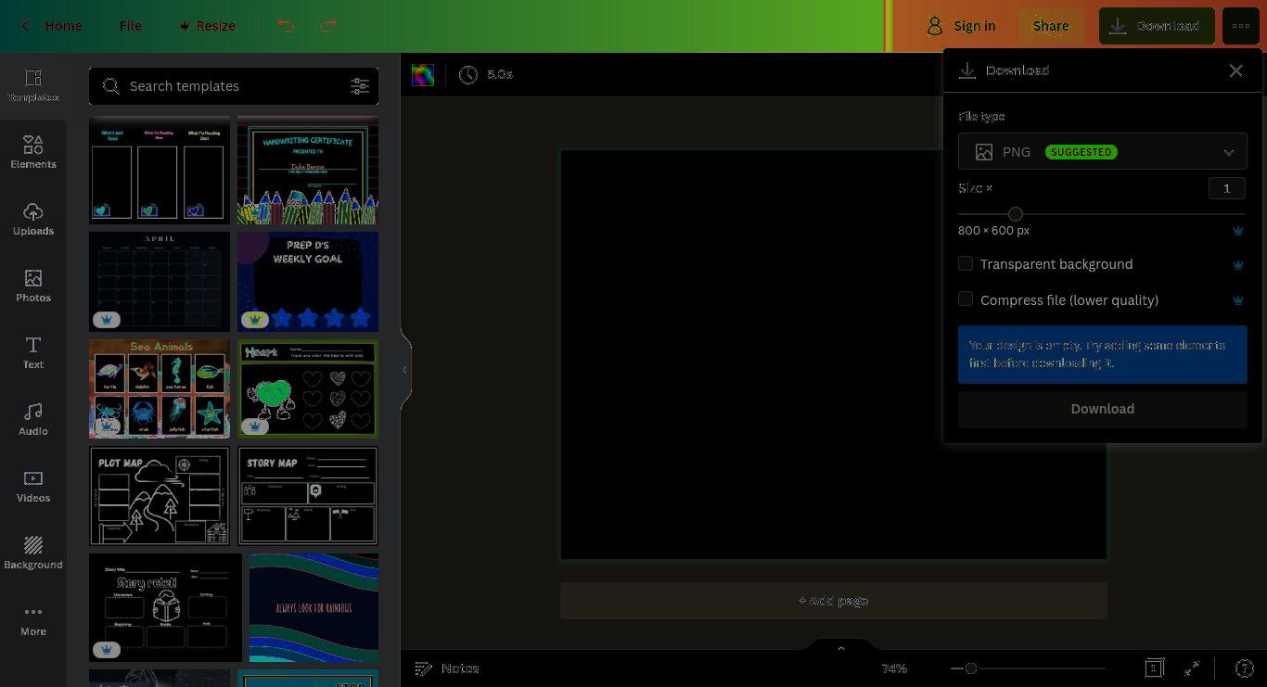Select the three-column reading log template
1267x687 pixels.
tap(160, 170)
